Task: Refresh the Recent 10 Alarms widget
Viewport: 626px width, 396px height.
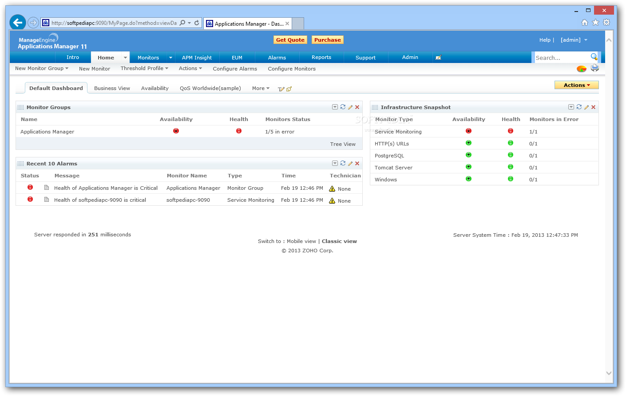Action: 343,163
